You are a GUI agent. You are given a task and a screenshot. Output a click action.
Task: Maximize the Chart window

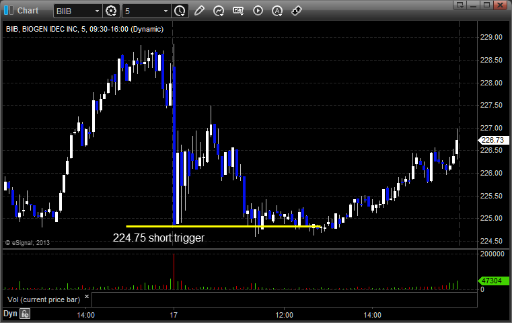[x=487, y=5]
